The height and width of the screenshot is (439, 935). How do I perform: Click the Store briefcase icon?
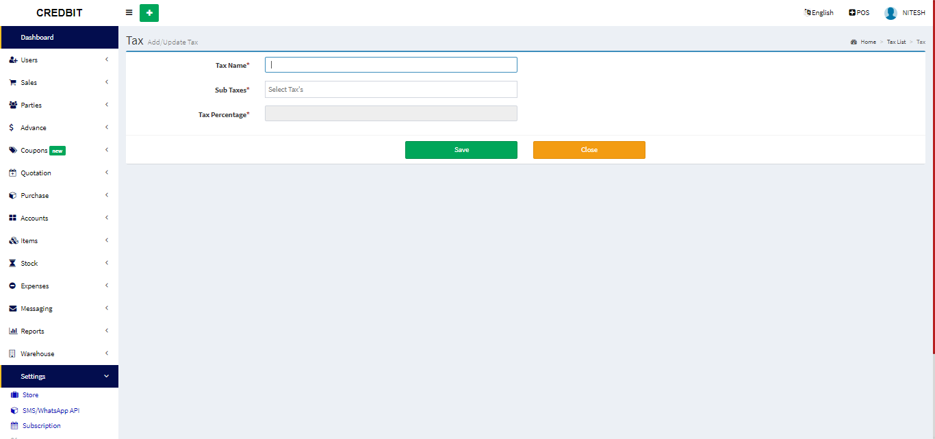tap(14, 395)
